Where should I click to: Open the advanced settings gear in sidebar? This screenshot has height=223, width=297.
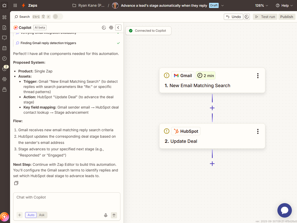tap(4, 79)
